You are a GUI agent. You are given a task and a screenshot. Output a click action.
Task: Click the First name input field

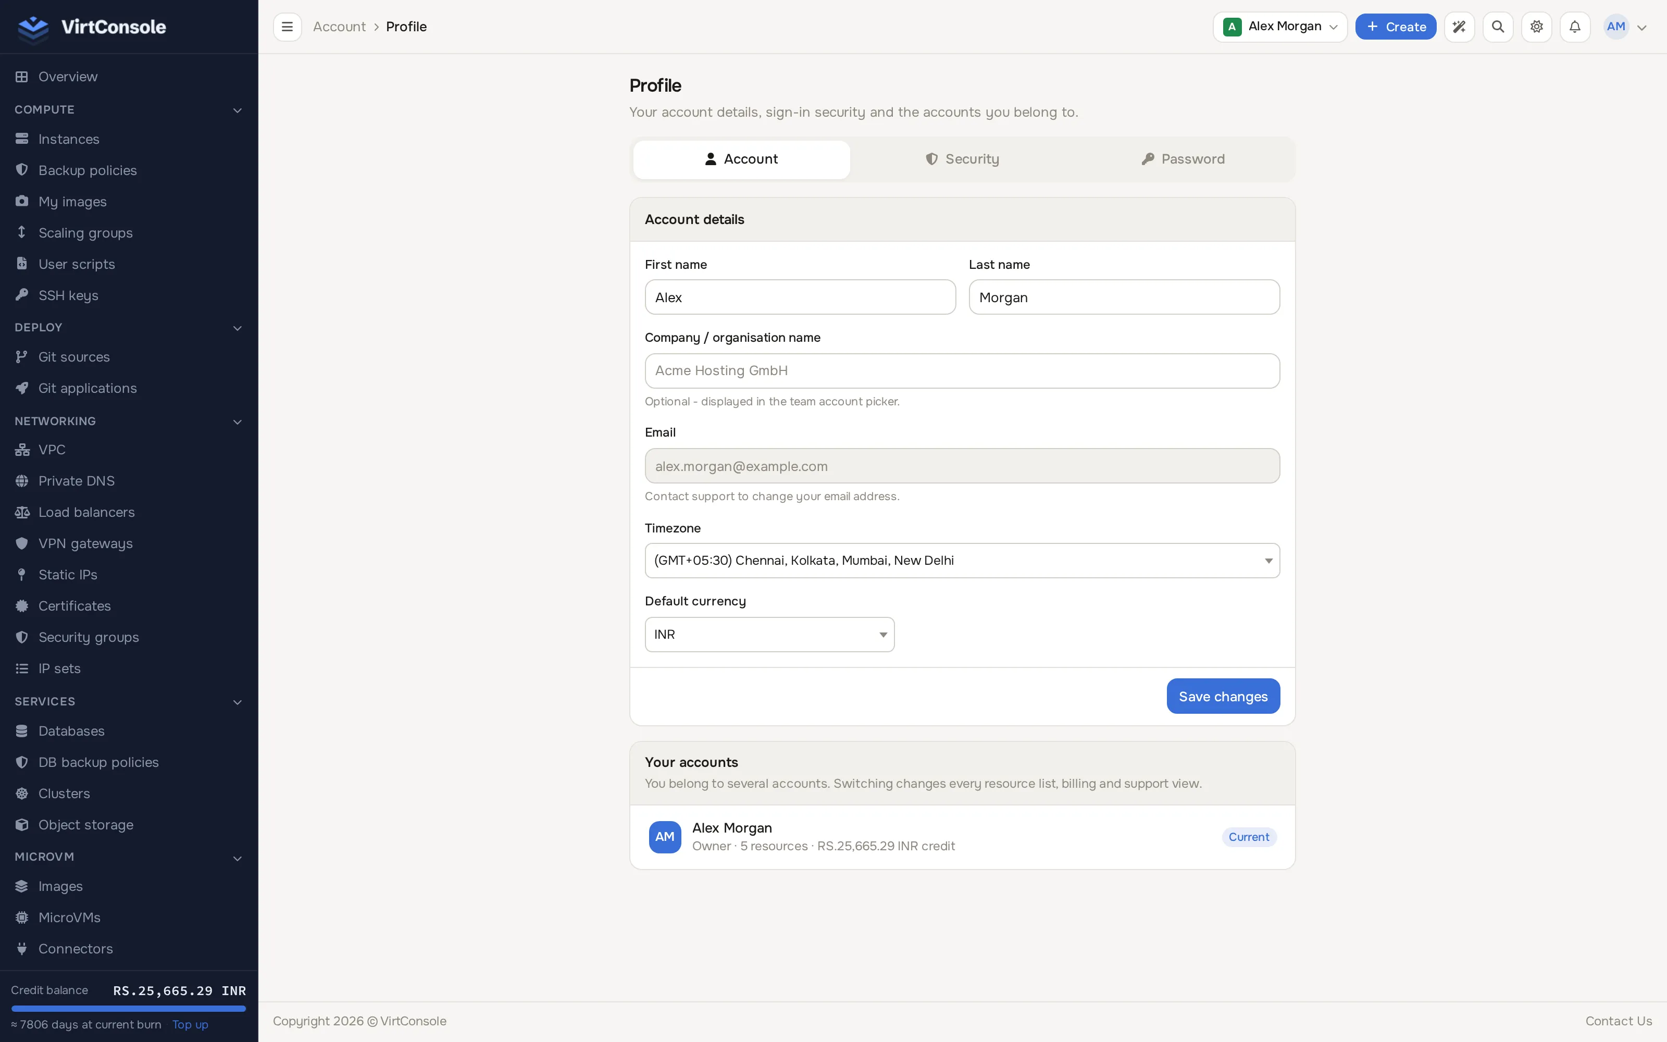(800, 297)
